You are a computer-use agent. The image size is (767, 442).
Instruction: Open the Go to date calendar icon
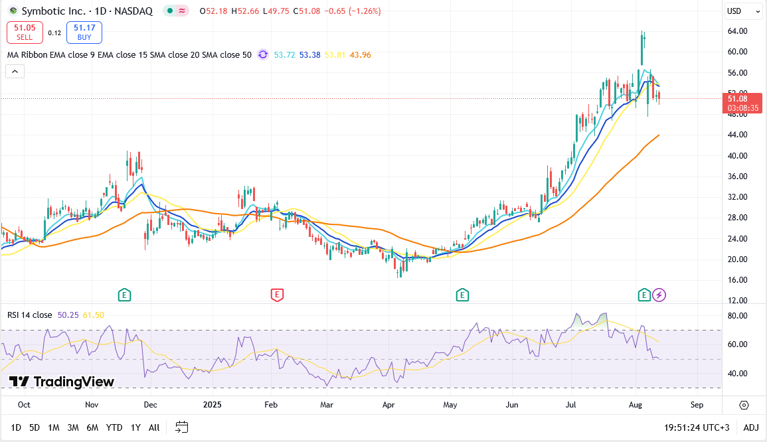[183, 427]
